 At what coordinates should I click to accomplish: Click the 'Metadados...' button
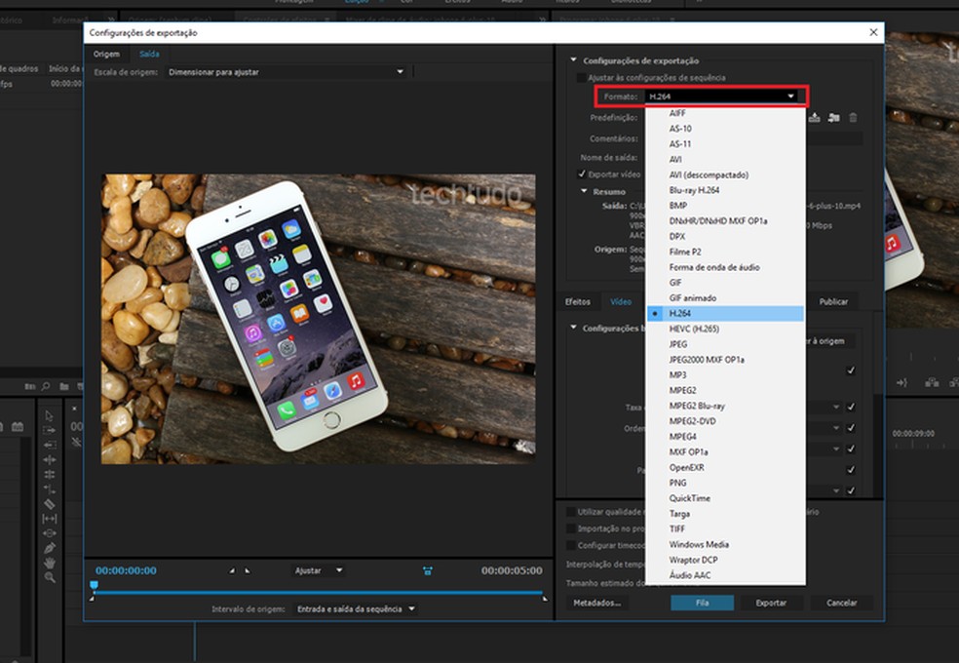pos(596,603)
